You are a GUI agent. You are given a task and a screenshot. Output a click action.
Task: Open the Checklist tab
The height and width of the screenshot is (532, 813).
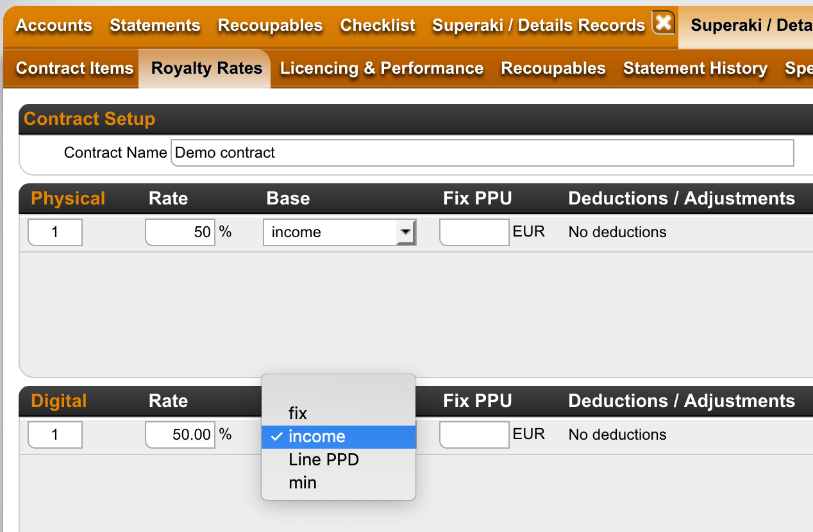(378, 26)
